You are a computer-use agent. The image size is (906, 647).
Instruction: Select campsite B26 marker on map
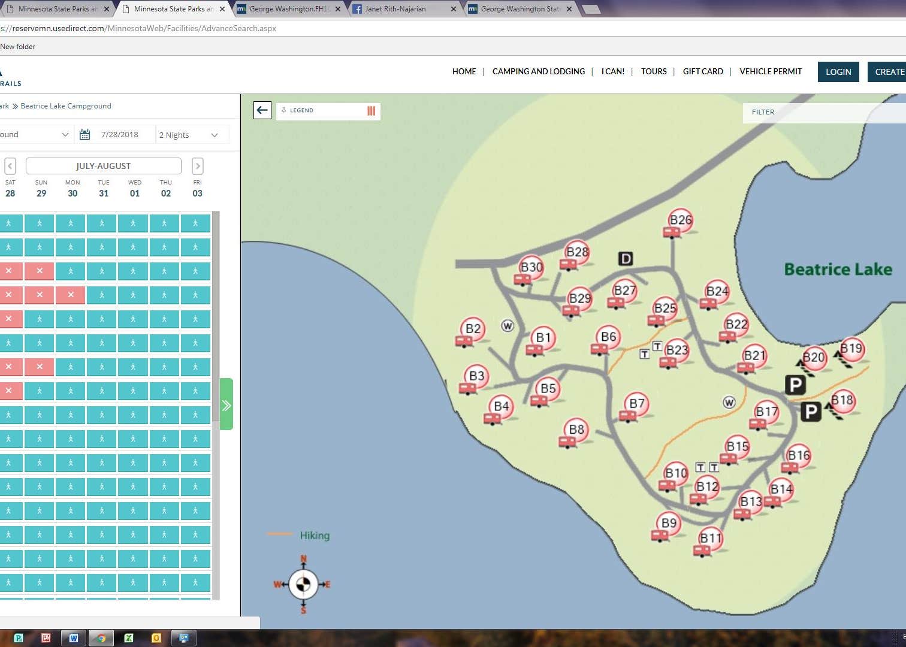pyautogui.click(x=681, y=220)
